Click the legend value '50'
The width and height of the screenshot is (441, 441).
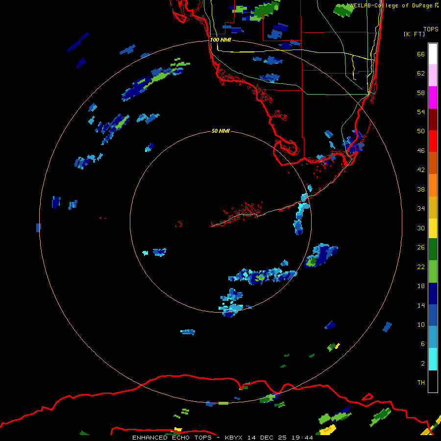coord(421,131)
